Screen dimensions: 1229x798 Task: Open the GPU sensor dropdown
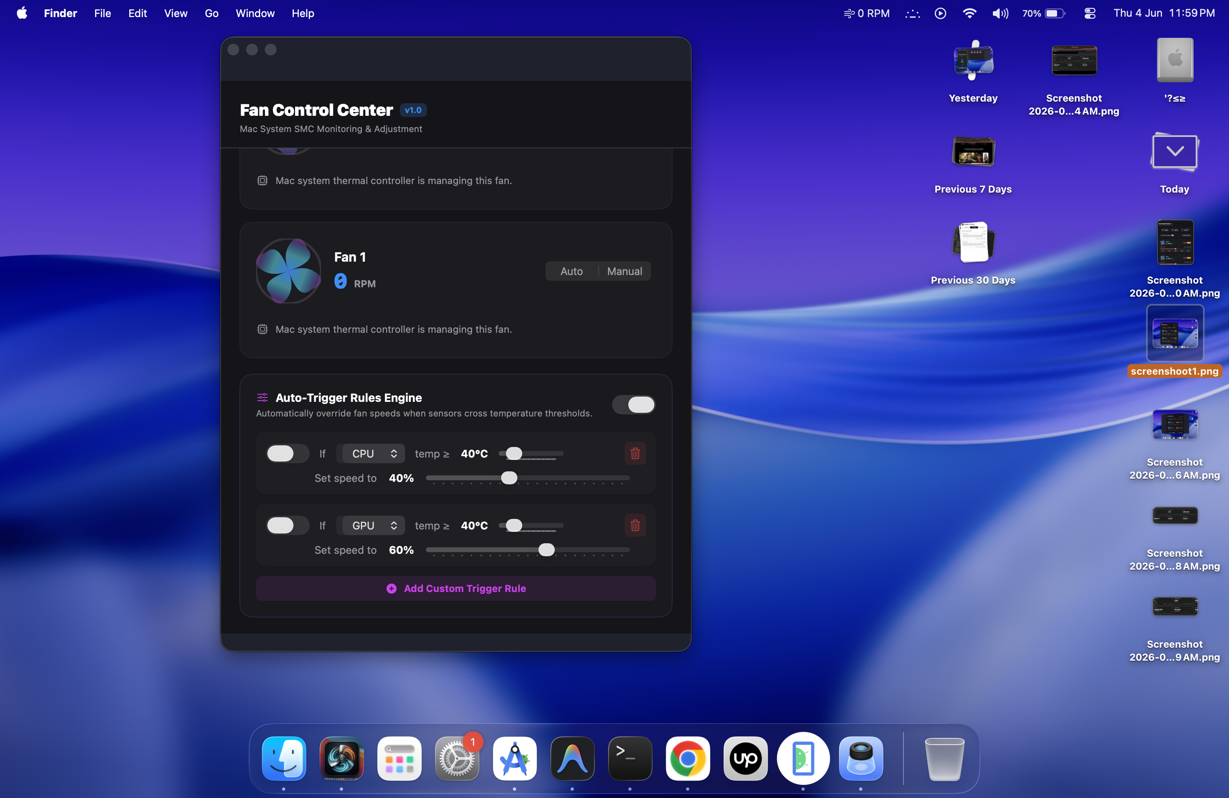click(373, 525)
